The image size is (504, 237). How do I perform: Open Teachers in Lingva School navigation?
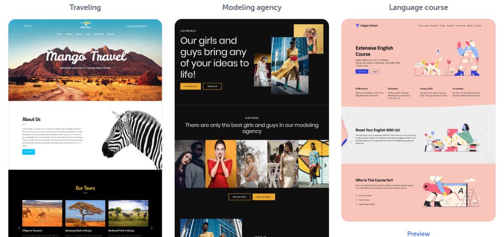click(x=450, y=26)
